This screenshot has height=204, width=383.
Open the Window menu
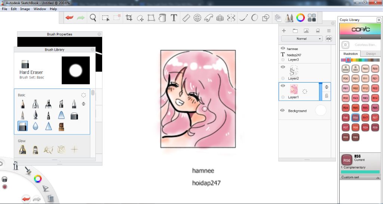click(x=40, y=9)
